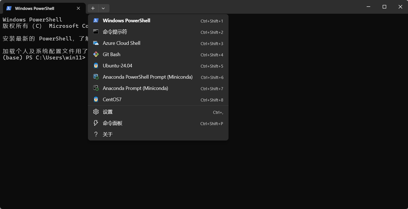
Task: Click the Anaconda PowerShell Prompt icon
Action: 96,77
